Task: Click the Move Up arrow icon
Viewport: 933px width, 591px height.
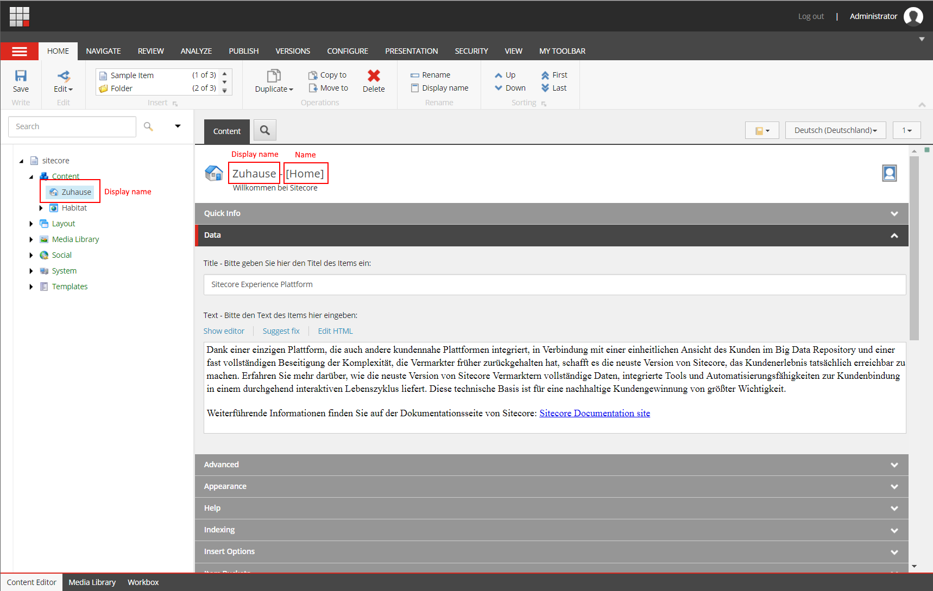Action: [499, 75]
